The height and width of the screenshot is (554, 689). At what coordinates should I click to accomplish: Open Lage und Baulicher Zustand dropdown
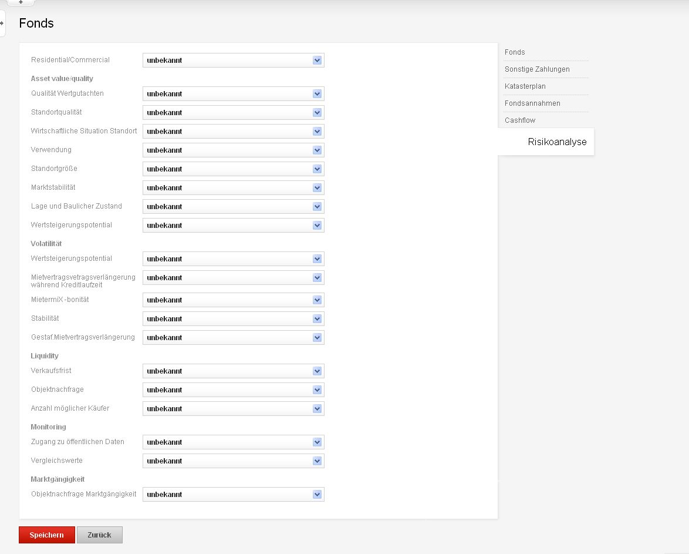[234, 206]
